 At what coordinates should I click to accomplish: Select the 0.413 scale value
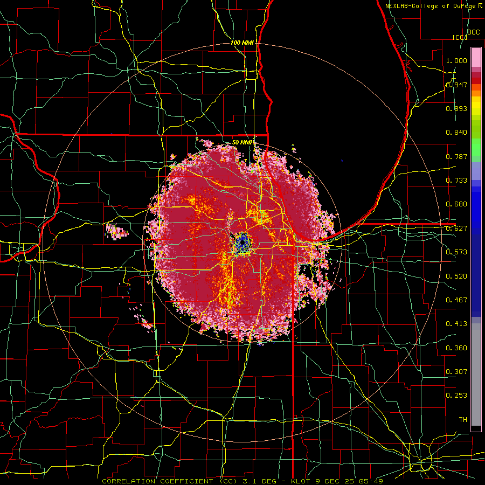(x=456, y=324)
